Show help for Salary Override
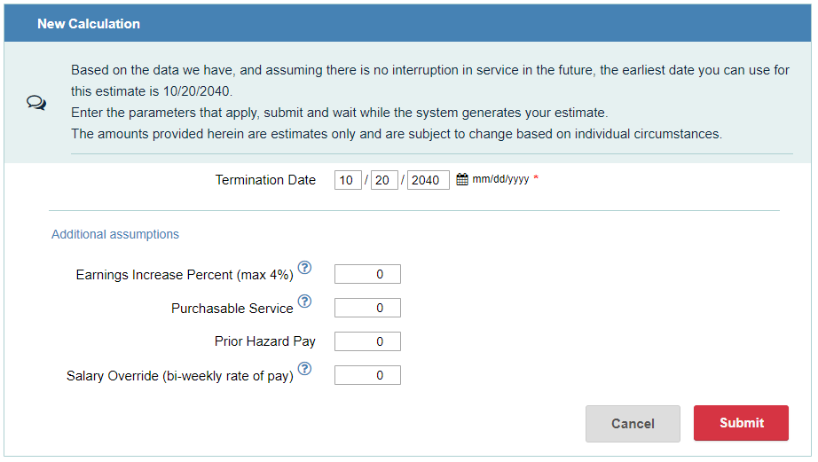Image resolution: width=818 pixels, height=462 pixels. 305,369
